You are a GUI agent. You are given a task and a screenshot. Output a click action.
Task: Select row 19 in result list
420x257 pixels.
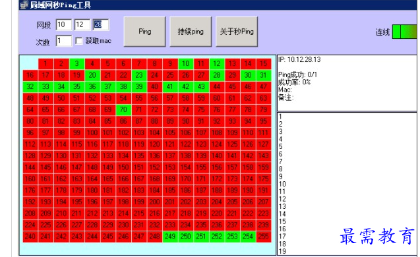(x=282, y=251)
